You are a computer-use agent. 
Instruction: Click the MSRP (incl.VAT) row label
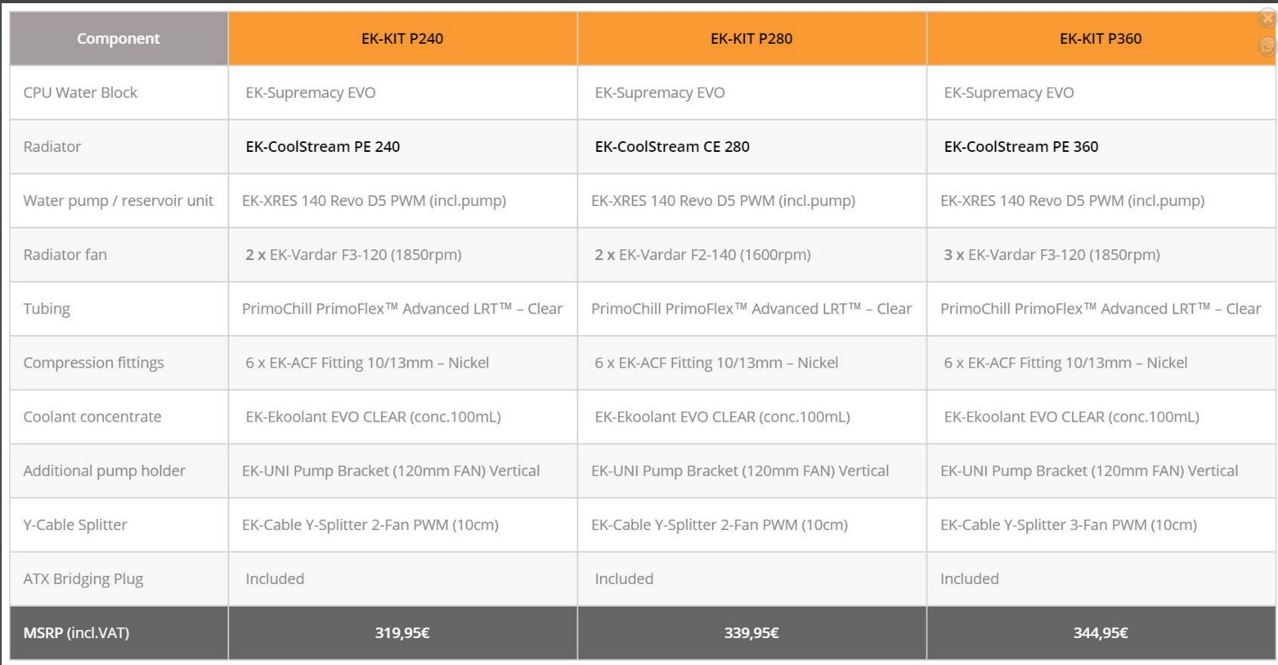pyautogui.click(x=76, y=633)
